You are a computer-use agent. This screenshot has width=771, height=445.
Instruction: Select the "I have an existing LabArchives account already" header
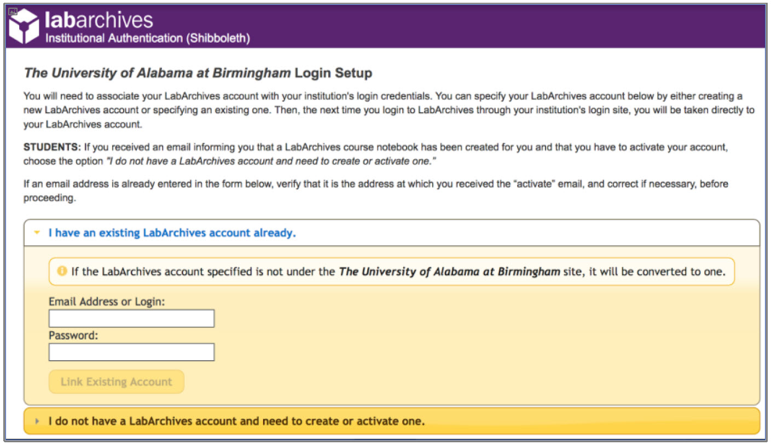coord(172,233)
